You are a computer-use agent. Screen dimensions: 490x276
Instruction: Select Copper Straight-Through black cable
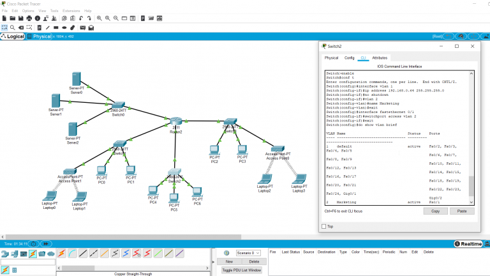pyautogui.click(x=83, y=253)
